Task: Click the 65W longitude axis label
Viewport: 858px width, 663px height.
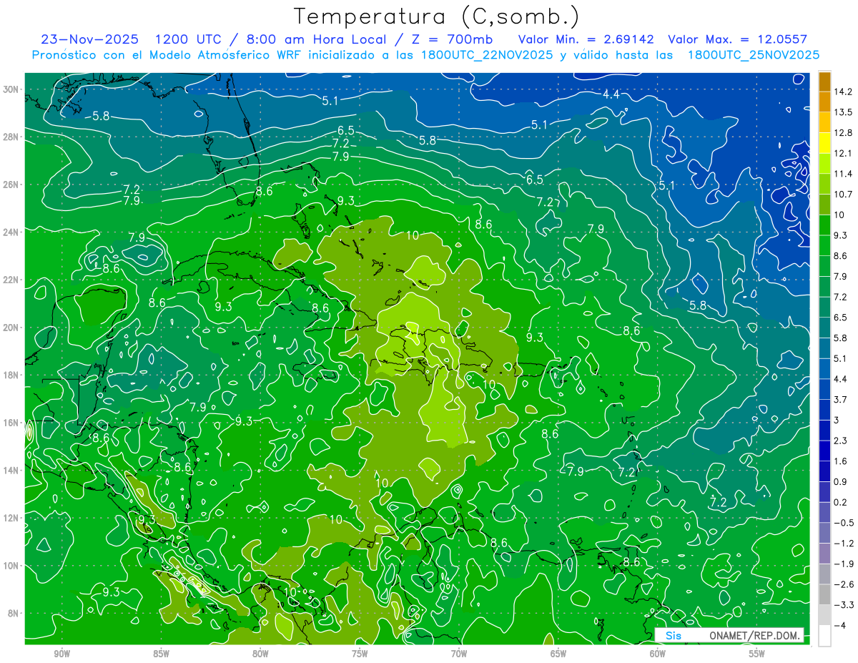Action: pyautogui.click(x=558, y=654)
